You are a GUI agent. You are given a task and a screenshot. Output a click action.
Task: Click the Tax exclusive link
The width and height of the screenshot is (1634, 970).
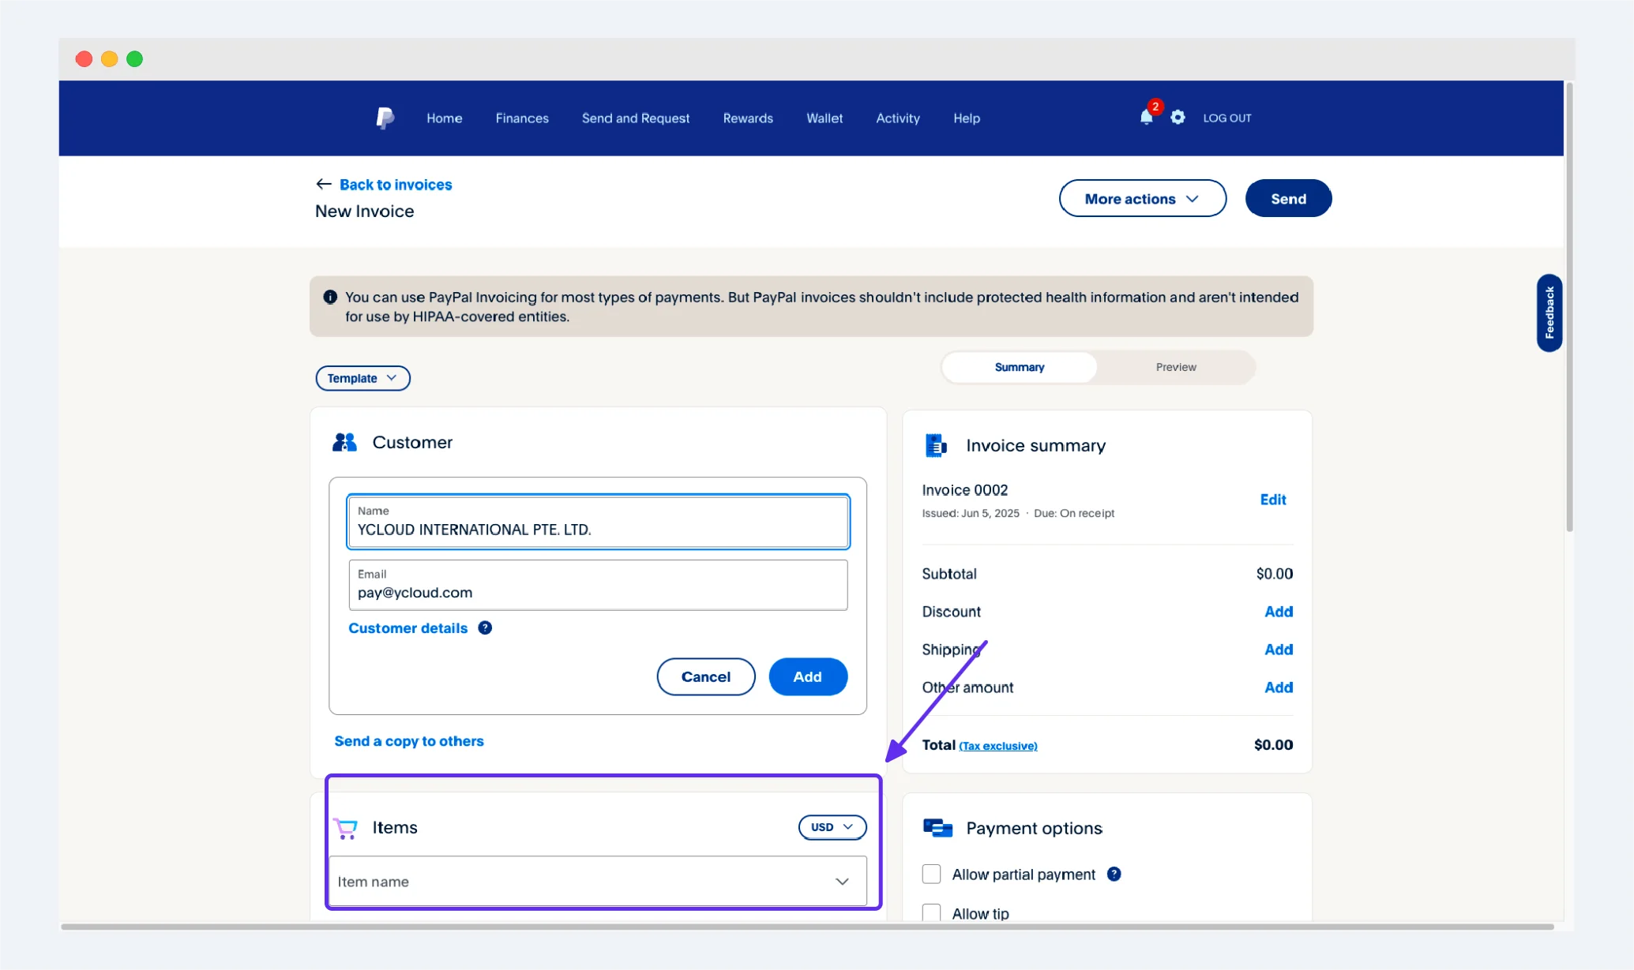(998, 746)
